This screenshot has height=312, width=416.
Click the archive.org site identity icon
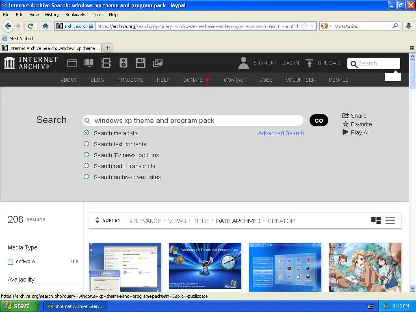[x=60, y=26]
